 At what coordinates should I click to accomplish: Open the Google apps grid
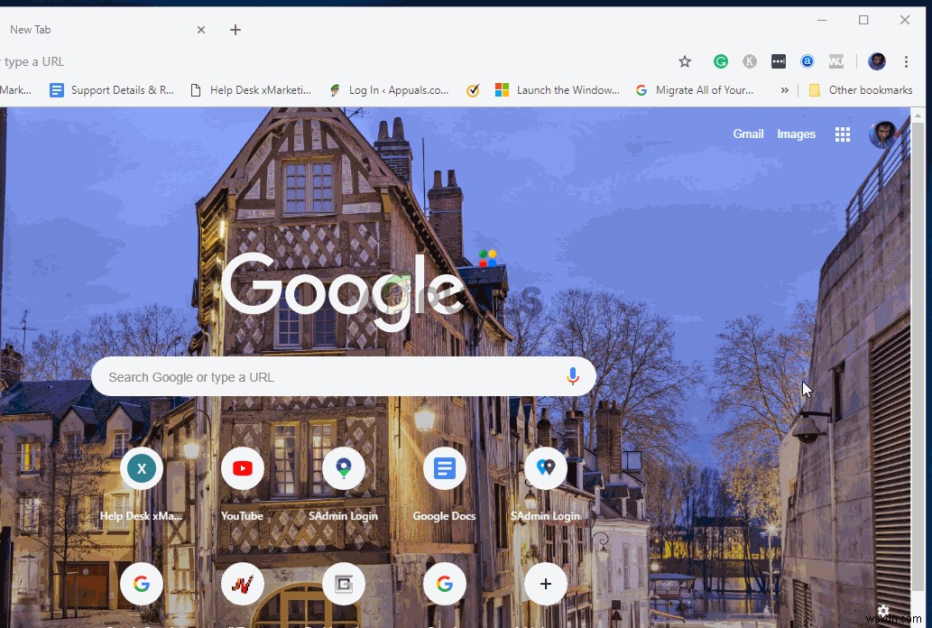(843, 134)
